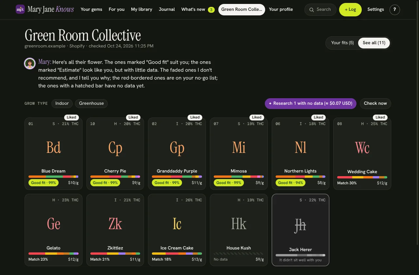Click the Check now button

click(375, 103)
